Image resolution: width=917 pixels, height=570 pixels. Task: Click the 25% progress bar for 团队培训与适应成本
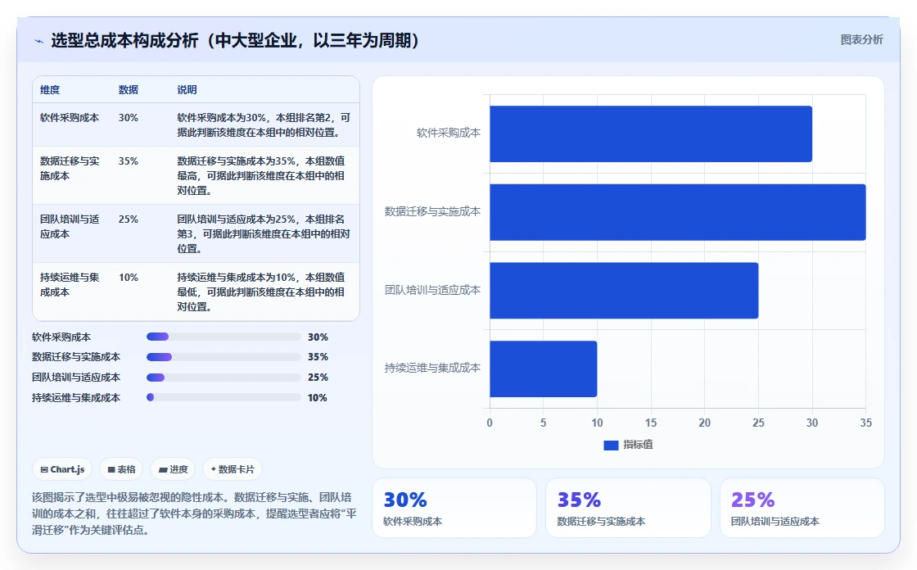point(224,378)
